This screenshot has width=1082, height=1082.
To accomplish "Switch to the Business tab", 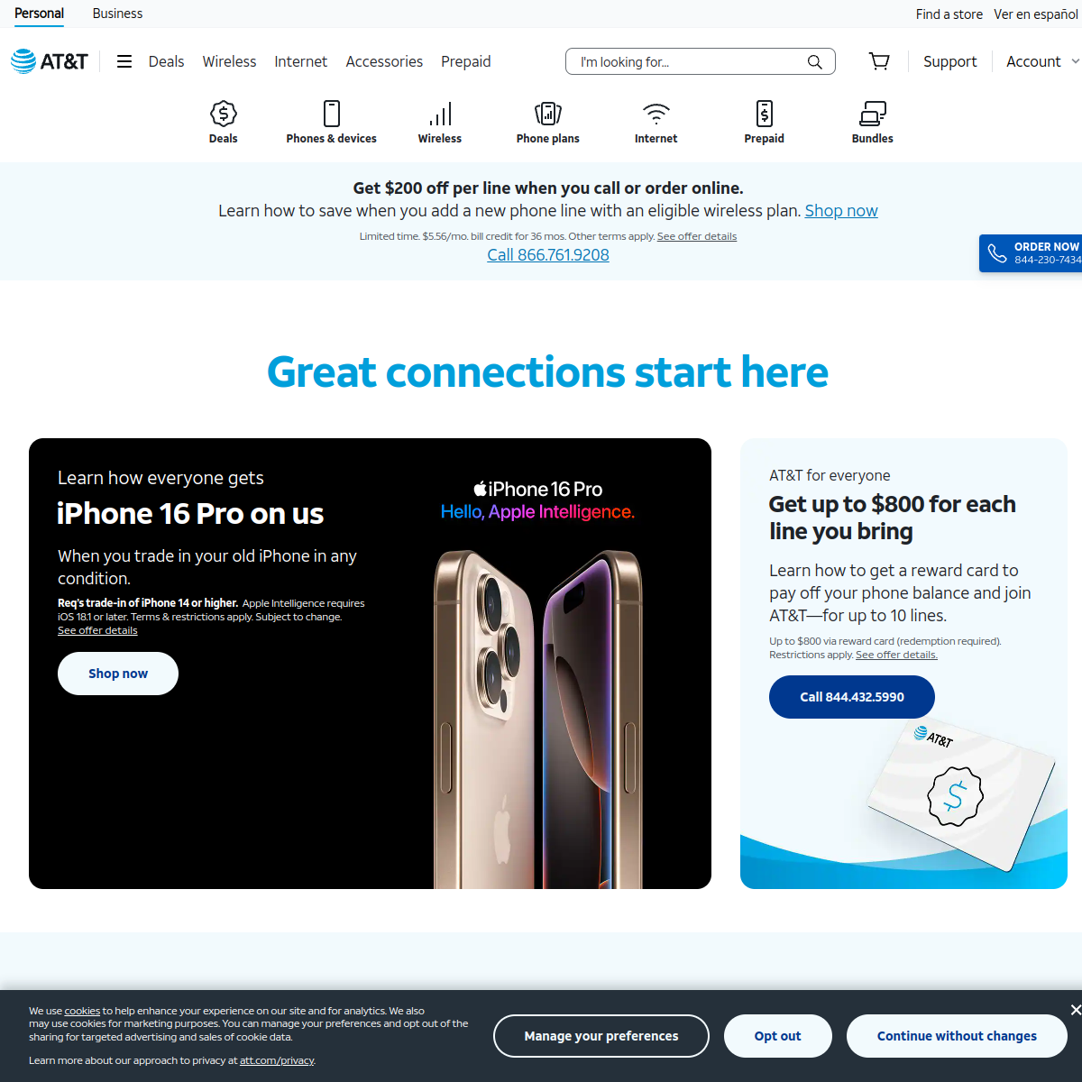I will [x=117, y=14].
